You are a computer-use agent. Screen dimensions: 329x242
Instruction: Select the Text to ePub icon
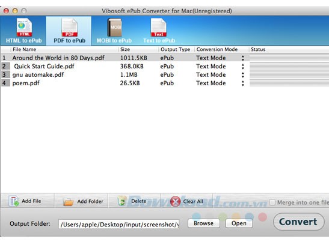click(159, 28)
